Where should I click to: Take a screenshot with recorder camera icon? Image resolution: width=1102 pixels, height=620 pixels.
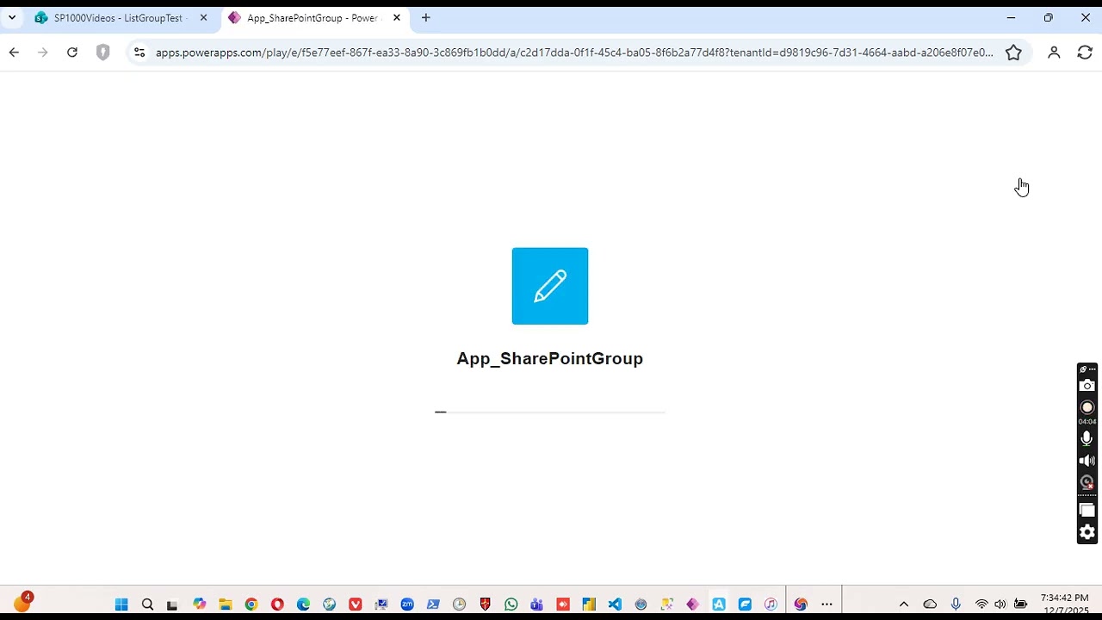pos(1087,386)
